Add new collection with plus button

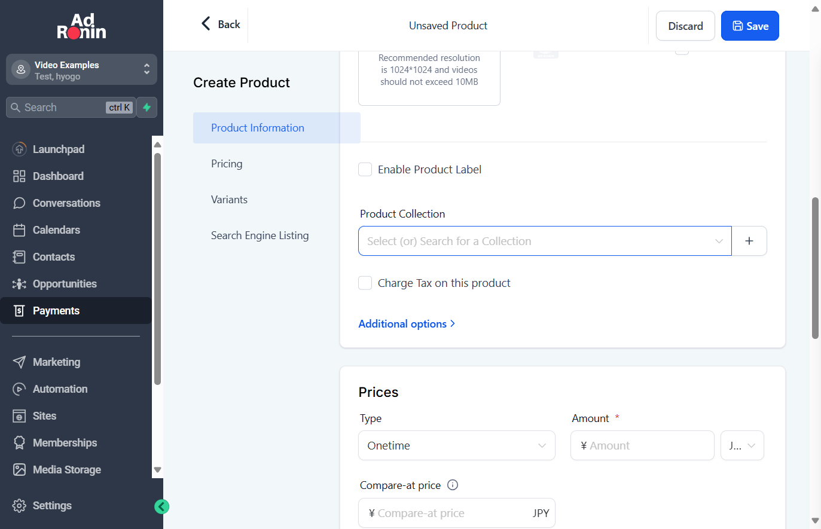749,241
